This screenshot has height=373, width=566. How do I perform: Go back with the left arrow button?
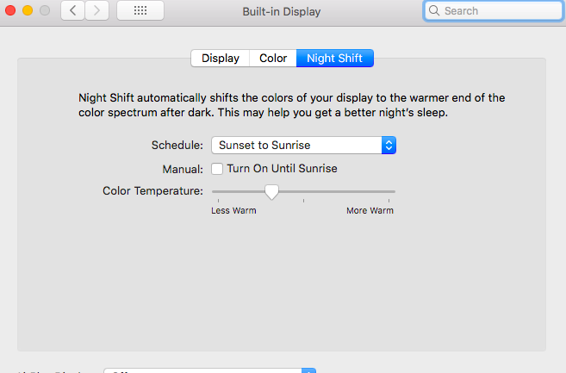pyautogui.click(x=73, y=11)
